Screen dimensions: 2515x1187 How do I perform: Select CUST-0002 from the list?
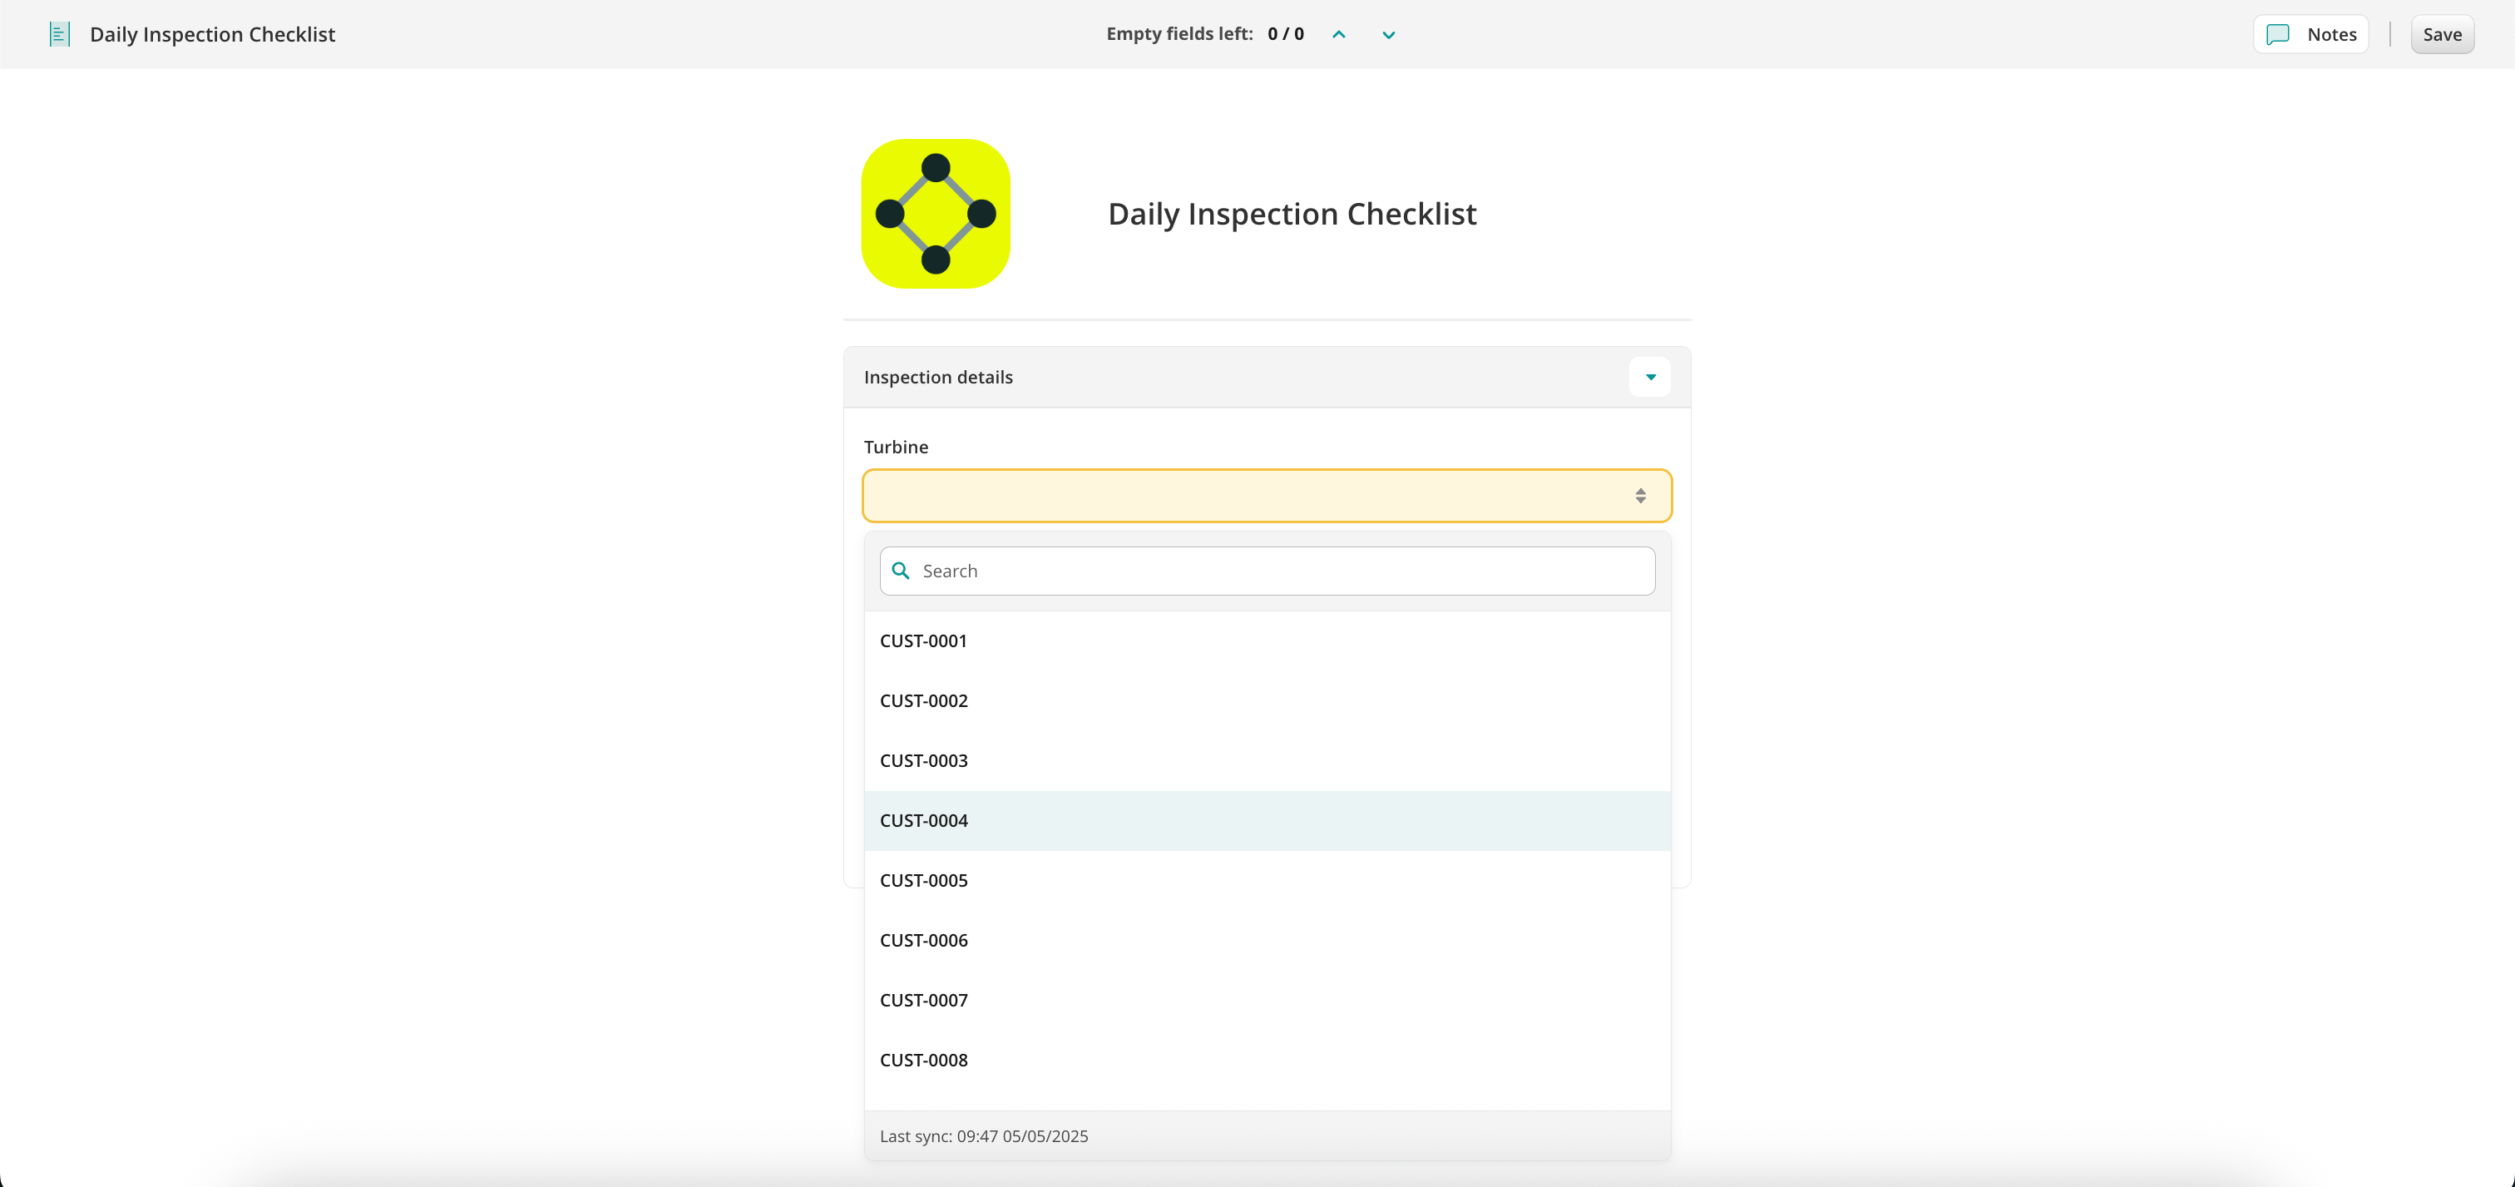(922, 701)
